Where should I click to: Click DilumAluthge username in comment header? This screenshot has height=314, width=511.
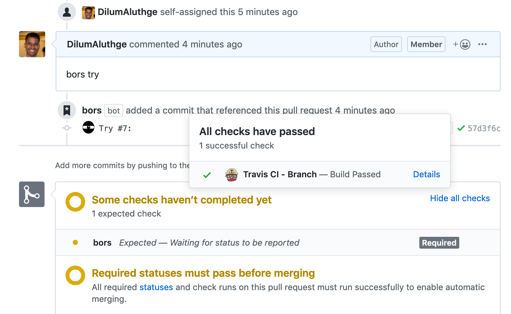click(97, 44)
